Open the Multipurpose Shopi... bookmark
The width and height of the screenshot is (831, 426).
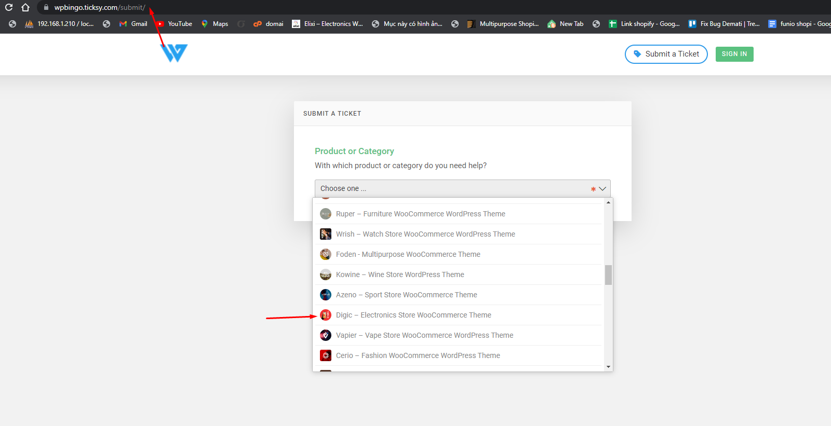[503, 24]
